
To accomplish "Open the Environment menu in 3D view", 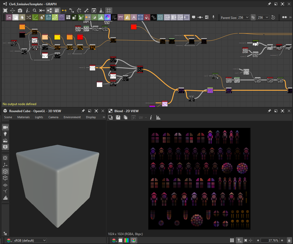I will [x=72, y=117].
